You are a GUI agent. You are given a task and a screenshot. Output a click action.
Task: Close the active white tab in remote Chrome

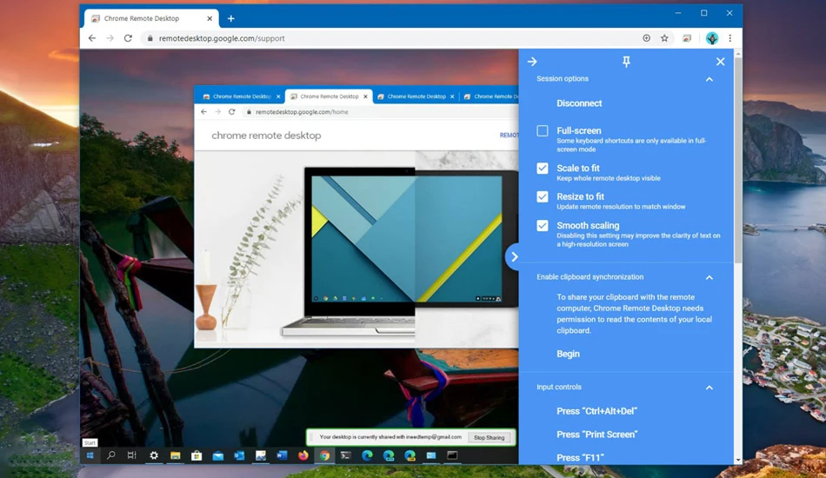tap(365, 96)
